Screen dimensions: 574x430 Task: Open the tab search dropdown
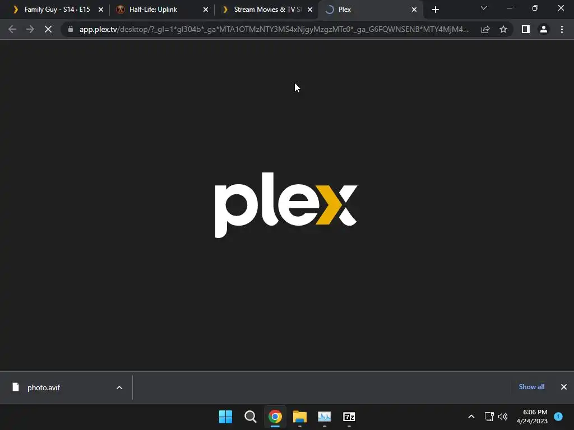484,8
